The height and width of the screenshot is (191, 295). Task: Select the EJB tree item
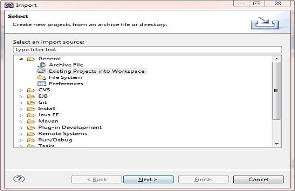(x=43, y=96)
